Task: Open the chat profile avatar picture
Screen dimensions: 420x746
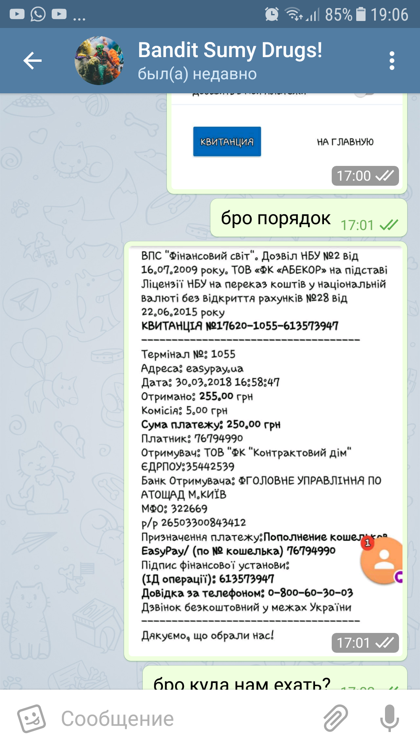Action: tap(99, 61)
